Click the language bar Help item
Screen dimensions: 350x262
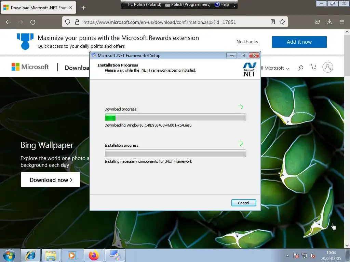coord(222,4)
